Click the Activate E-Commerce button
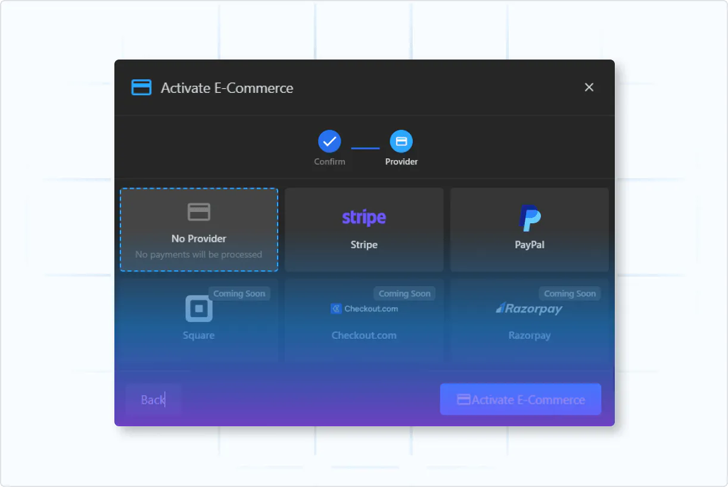The height and width of the screenshot is (487, 728). 521,399
